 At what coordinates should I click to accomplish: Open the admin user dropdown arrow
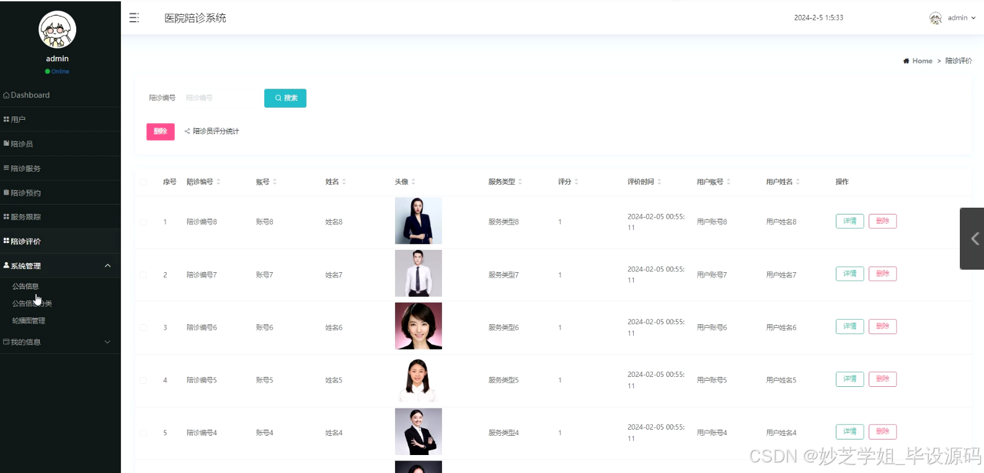click(973, 18)
